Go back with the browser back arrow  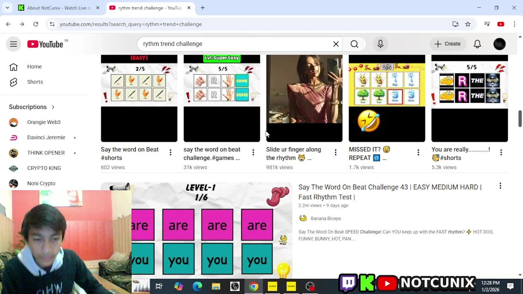pyautogui.click(x=8, y=24)
